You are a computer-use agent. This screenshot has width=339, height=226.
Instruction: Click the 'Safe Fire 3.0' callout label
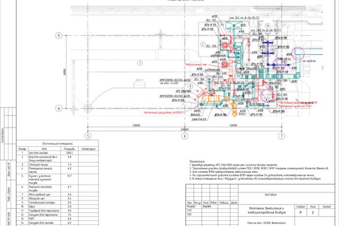pyautogui.click(x=199, y=119)
